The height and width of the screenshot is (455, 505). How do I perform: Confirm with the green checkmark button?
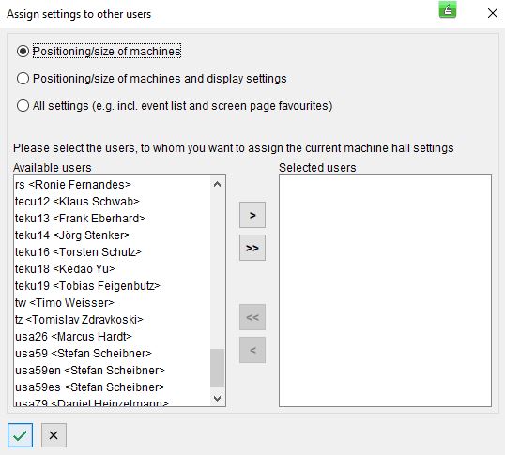(21, 435)
